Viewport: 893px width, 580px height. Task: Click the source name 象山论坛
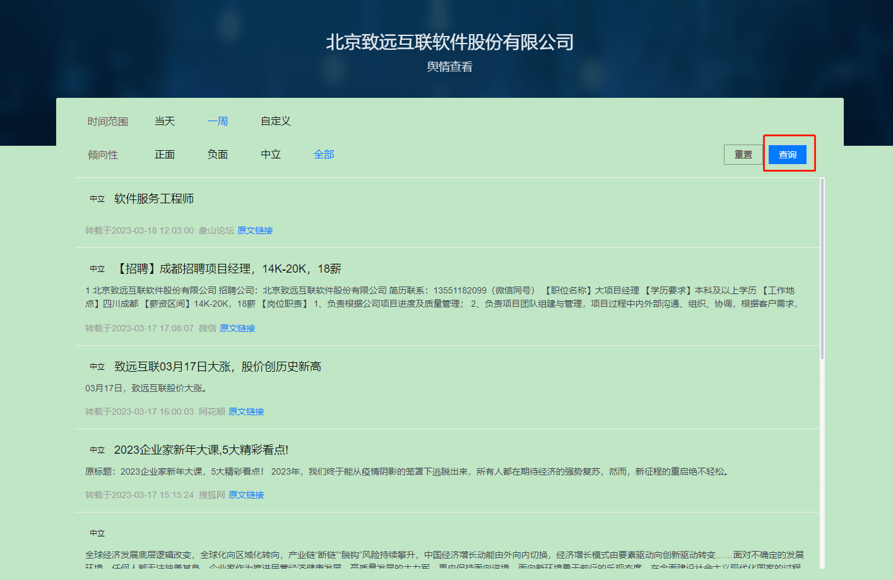tap(216, 230)
